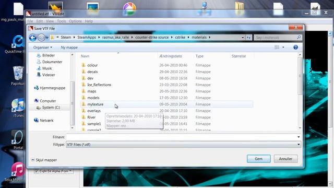Click the search magnifier icon
Screen dimensions: 334x188
(x=299, y=37)
